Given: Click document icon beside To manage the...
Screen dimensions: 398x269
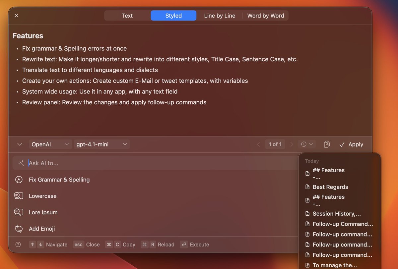Looking at the screenshot, I should pos(307,265).
